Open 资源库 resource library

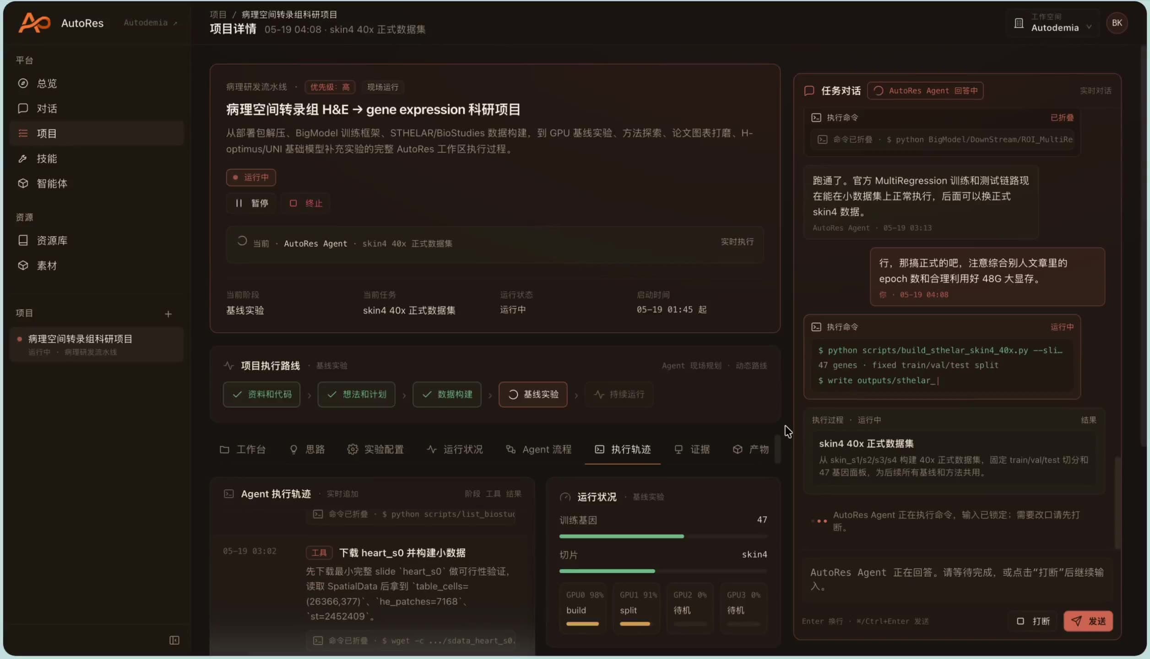[96, 240]
